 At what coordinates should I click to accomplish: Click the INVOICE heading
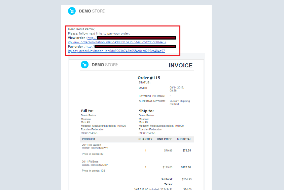(180, 66)
